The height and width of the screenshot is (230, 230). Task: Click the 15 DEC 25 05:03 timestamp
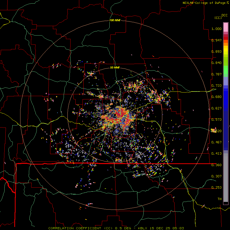[x=167, y=228]
